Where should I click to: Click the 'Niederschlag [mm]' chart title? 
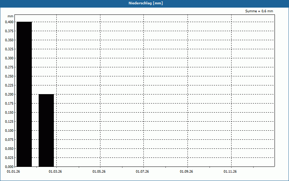pyautogui.click(x=146, y=3)
